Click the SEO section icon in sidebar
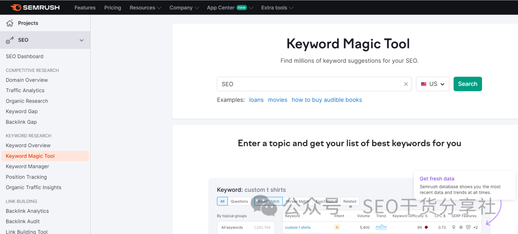518x234 pixels. pyautogui.click(x=10, y=40)
